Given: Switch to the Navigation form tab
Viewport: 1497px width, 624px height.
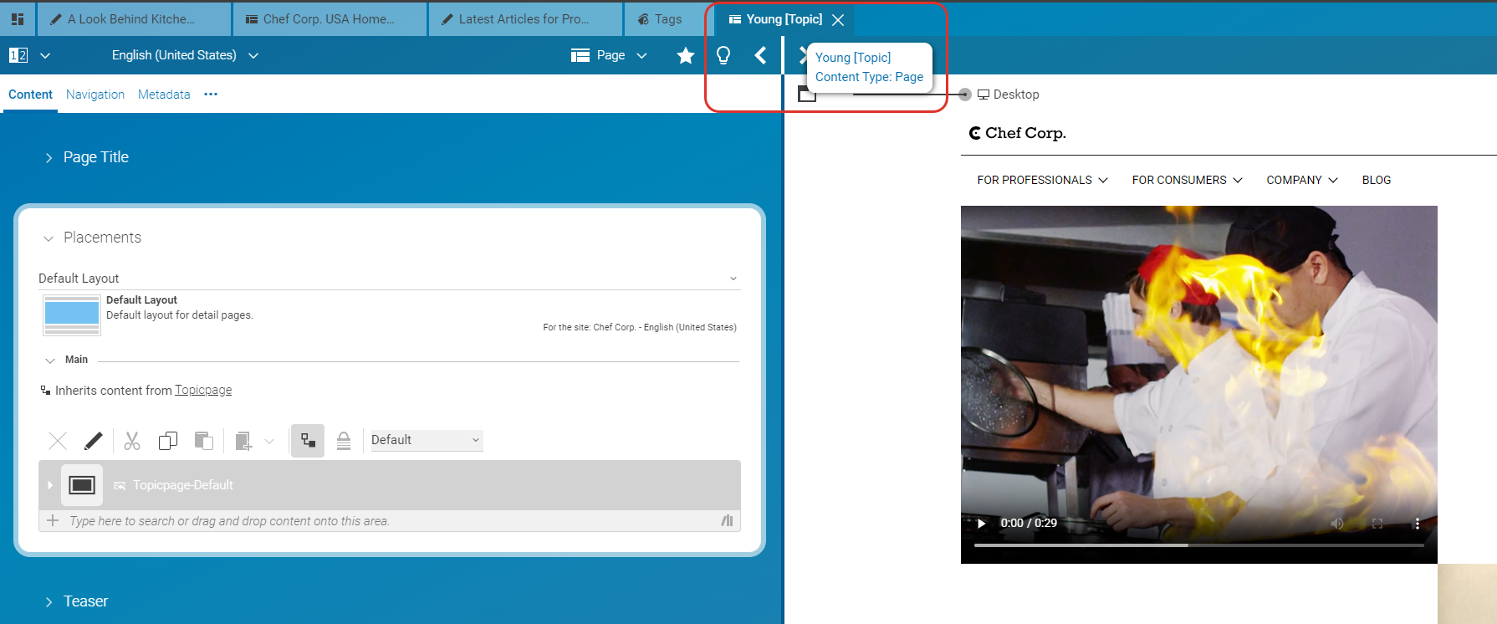Looking at the screenshot, I should click(x=95, y=95).
